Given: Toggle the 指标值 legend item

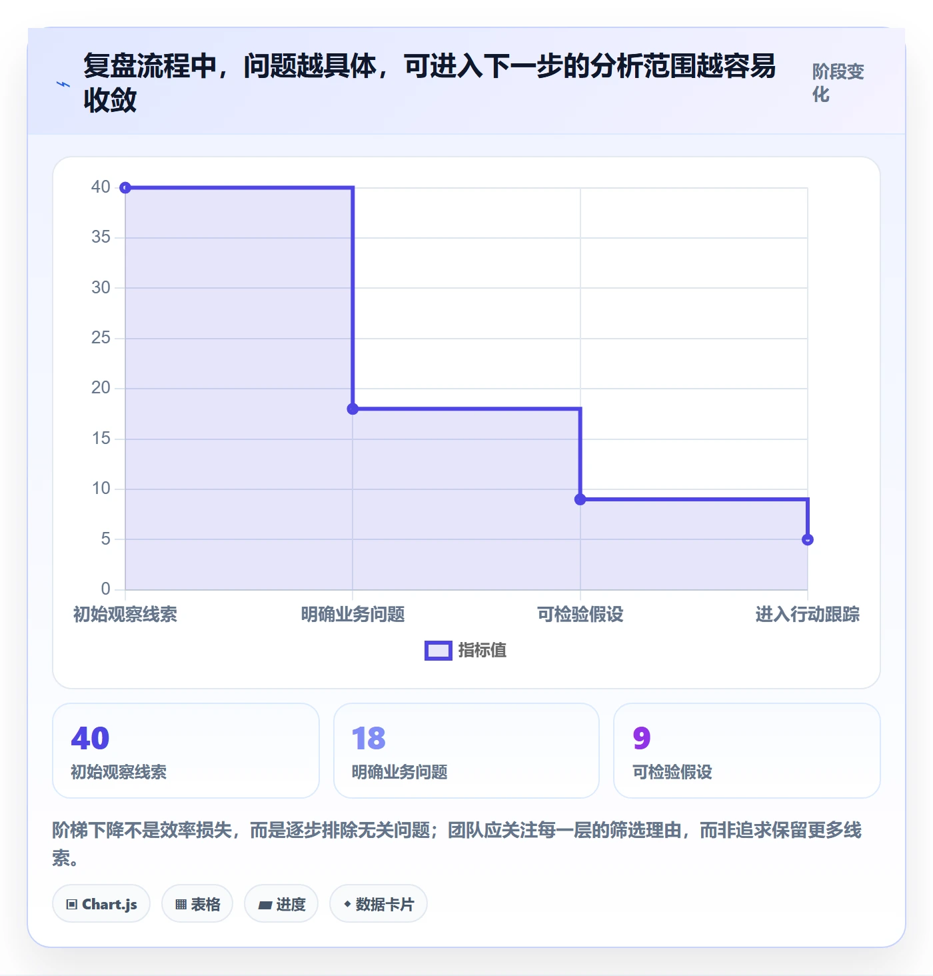Looking at the screenshot, I should [x=466, y=650].
